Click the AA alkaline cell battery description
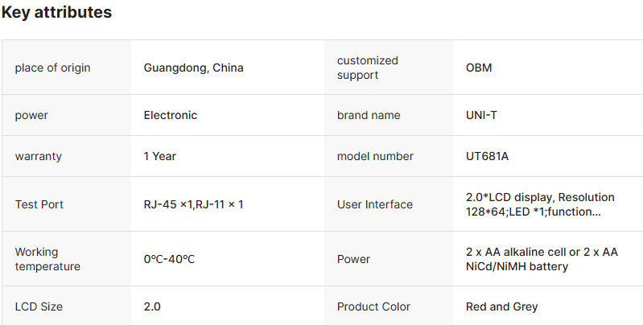Image resolution: width=643 pixels, height=325 pixels. (x=542, y=259)
